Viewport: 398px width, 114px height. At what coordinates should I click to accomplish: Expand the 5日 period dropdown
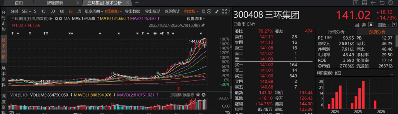tap(26, 11)
